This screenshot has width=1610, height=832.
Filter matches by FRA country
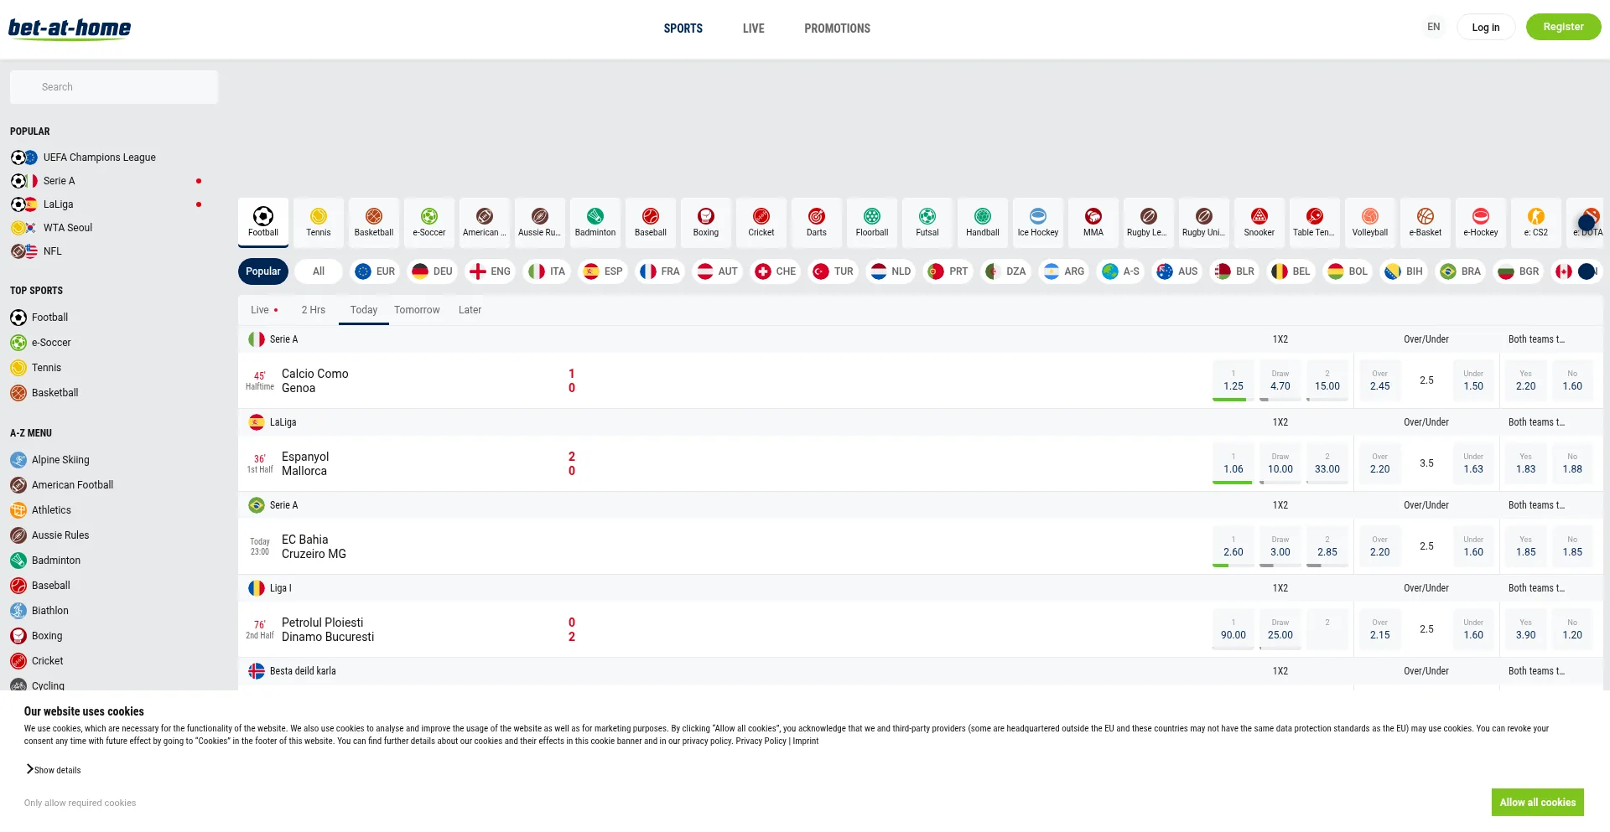660,271
